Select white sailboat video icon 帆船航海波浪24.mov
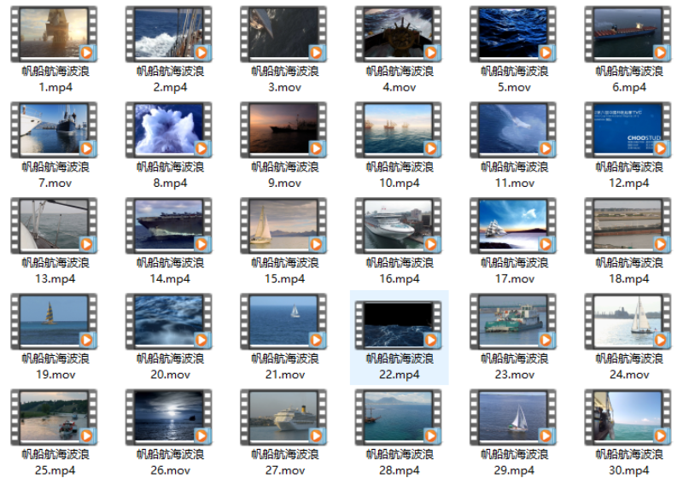683x478 pixels. click(x=628, y=321)
